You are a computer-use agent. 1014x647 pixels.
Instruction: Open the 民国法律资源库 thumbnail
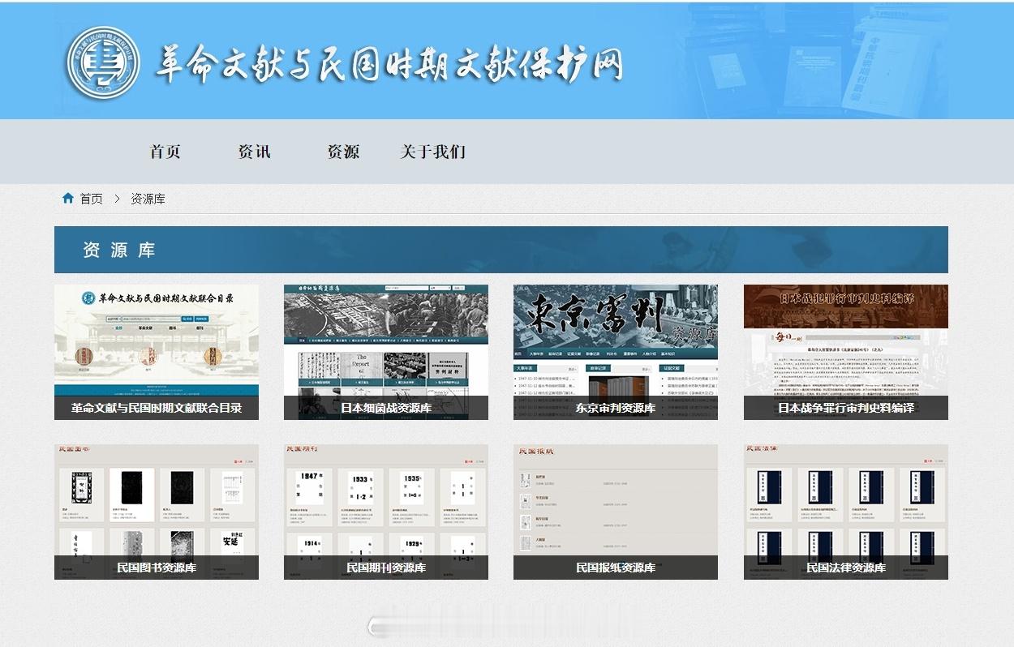tap(846, 512)
